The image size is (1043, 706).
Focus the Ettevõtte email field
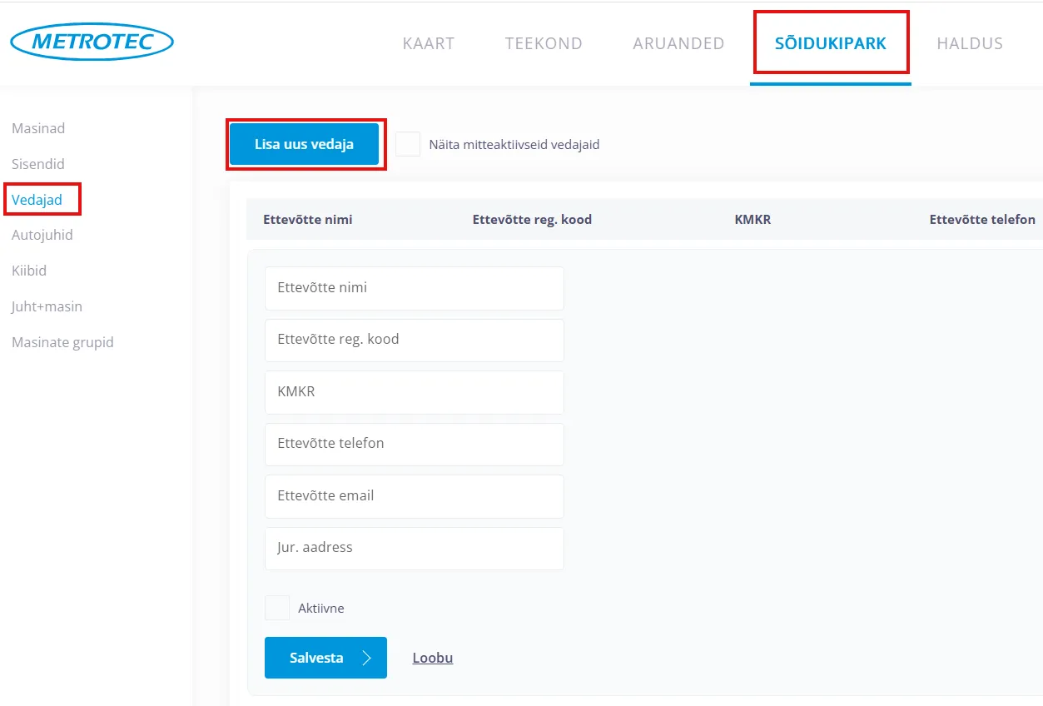tap(414, 496)
